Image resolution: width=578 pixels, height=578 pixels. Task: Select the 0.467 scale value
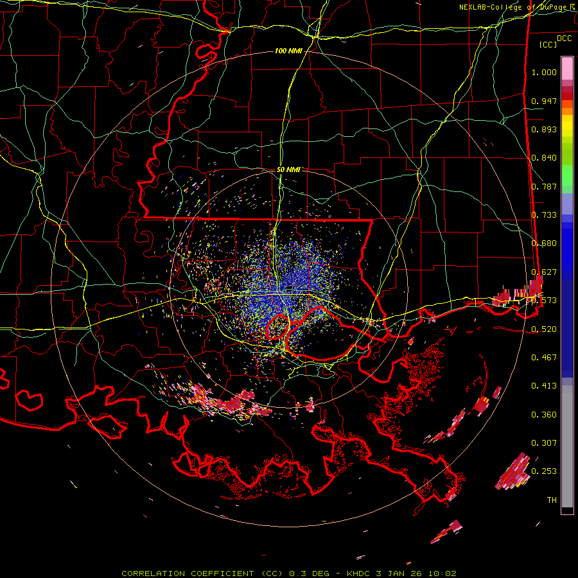pyautogui.click(x=544, y=357)
